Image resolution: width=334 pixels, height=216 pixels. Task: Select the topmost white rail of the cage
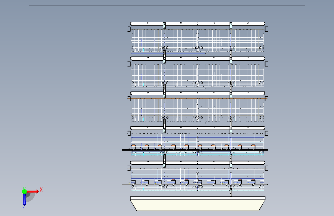coord(198,23)
